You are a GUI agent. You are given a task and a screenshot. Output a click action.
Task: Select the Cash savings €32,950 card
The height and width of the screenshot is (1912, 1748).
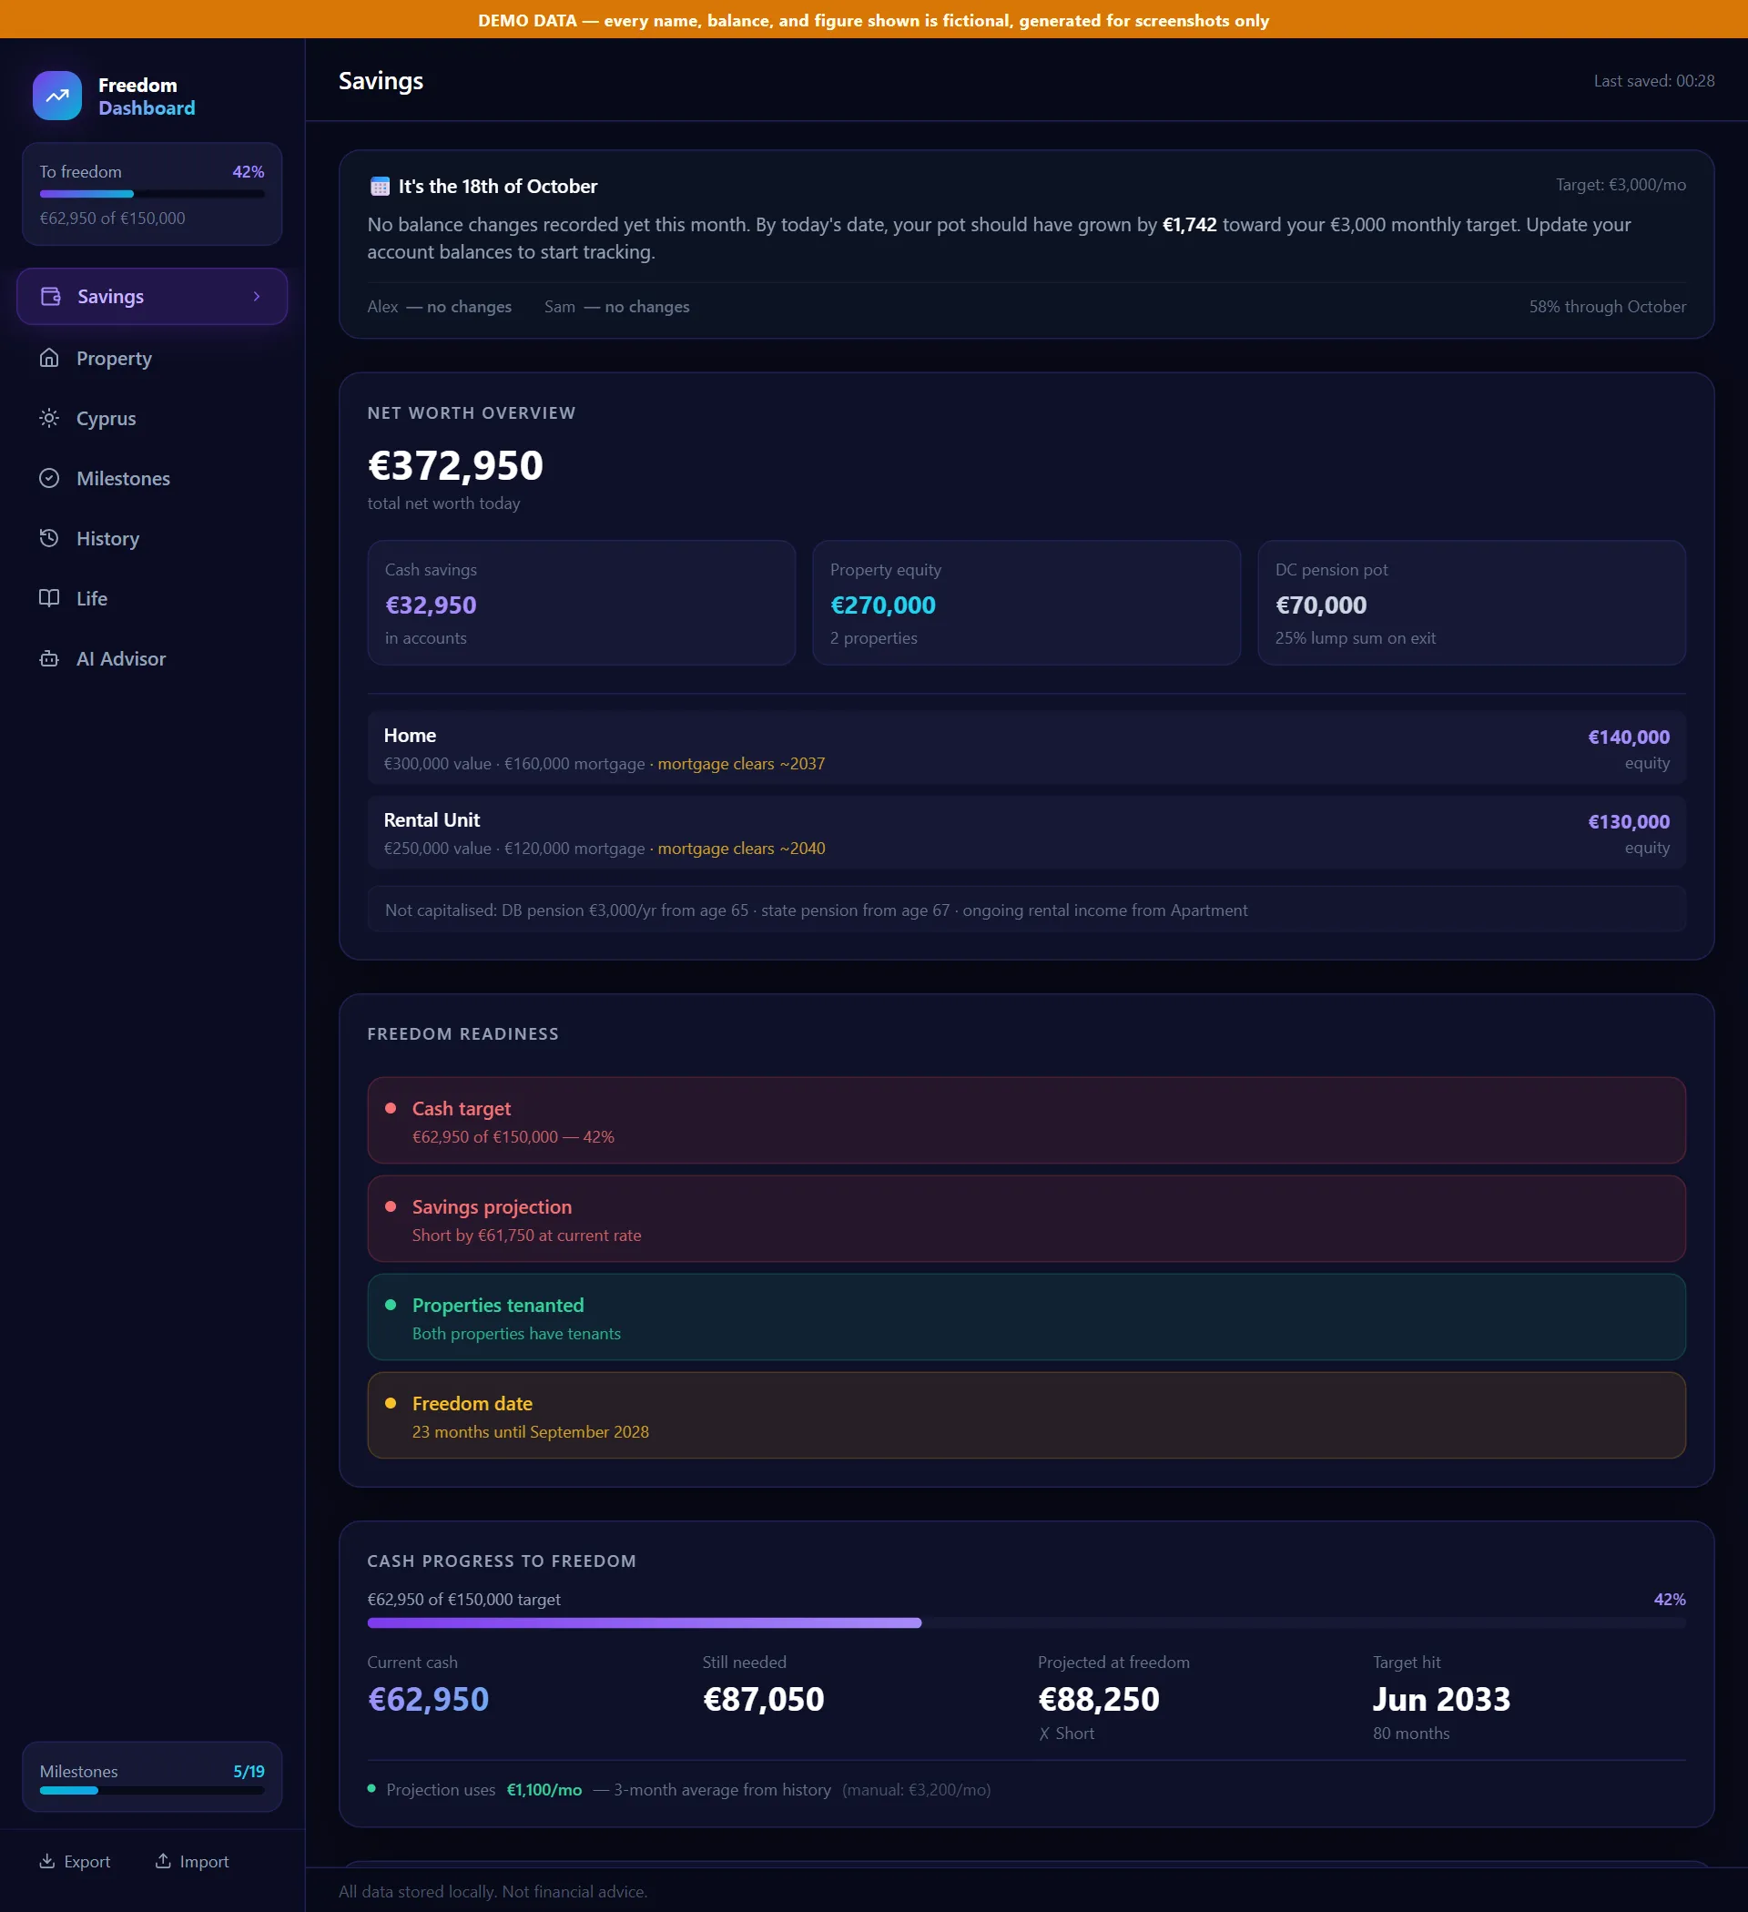[581, 602]
